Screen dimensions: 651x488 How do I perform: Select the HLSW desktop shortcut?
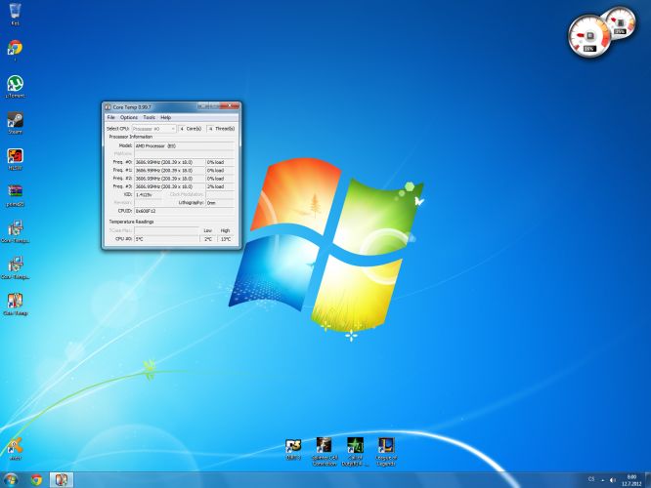point(15,159)
